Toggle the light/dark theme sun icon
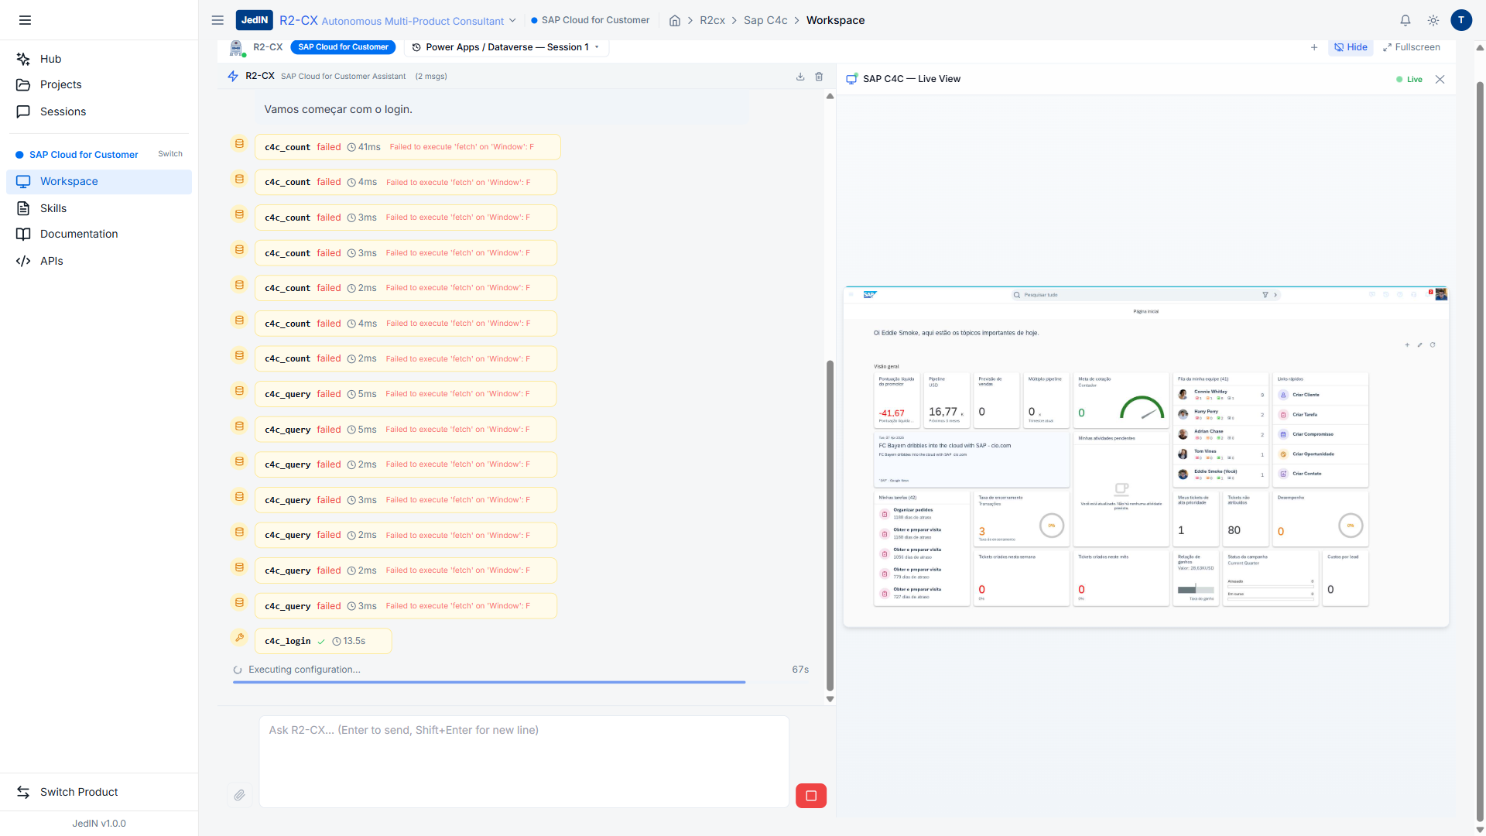Viewport: 1486px width, 836px height. pyautogui.click(x=1433, y=21)
